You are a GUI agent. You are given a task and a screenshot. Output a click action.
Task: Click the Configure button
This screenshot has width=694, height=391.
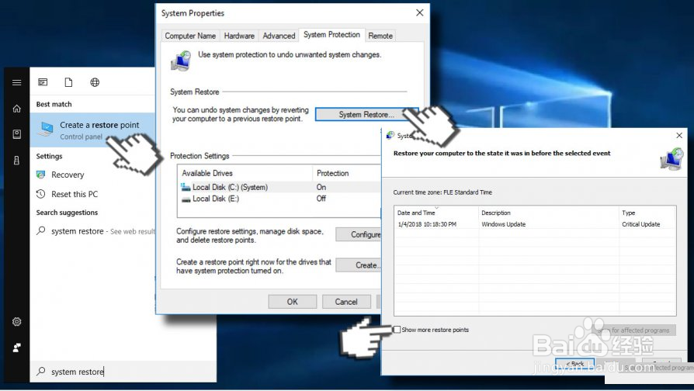(359, 234)
